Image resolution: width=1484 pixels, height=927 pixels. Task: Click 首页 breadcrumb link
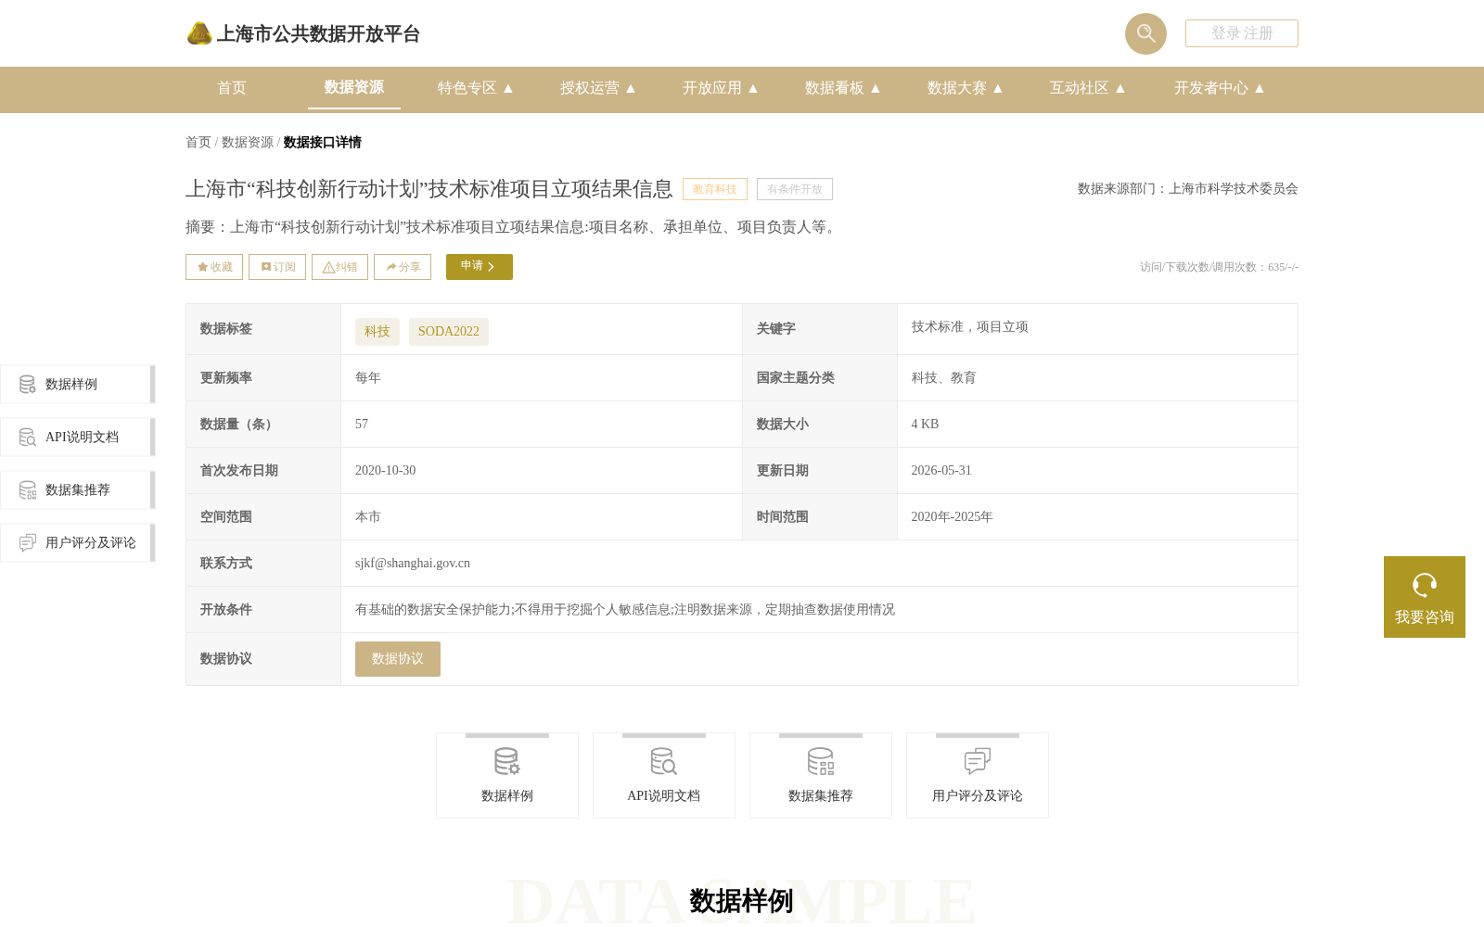click(198, 142)
